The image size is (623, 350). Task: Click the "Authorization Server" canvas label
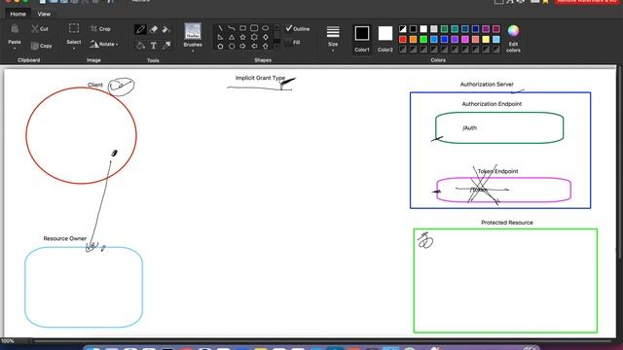click(487, 85)
